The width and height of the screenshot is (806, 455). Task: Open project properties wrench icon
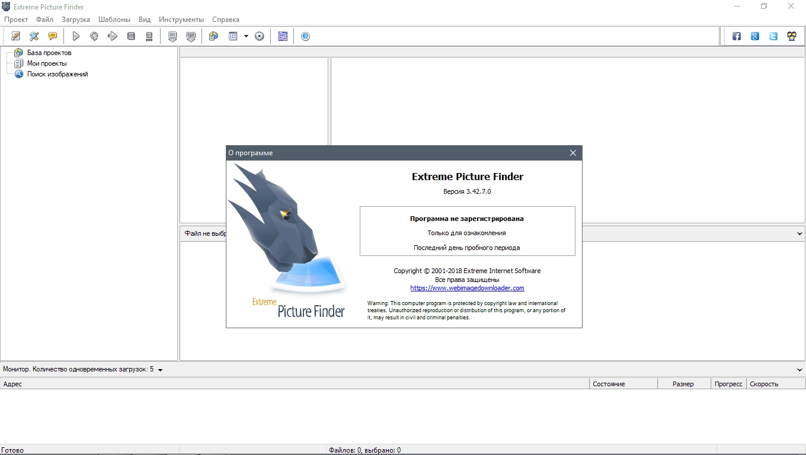click(34, 36)
